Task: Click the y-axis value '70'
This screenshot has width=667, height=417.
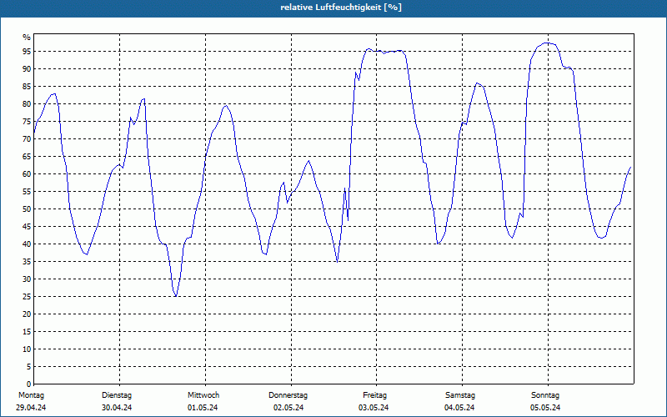Action: pos(27,139)
